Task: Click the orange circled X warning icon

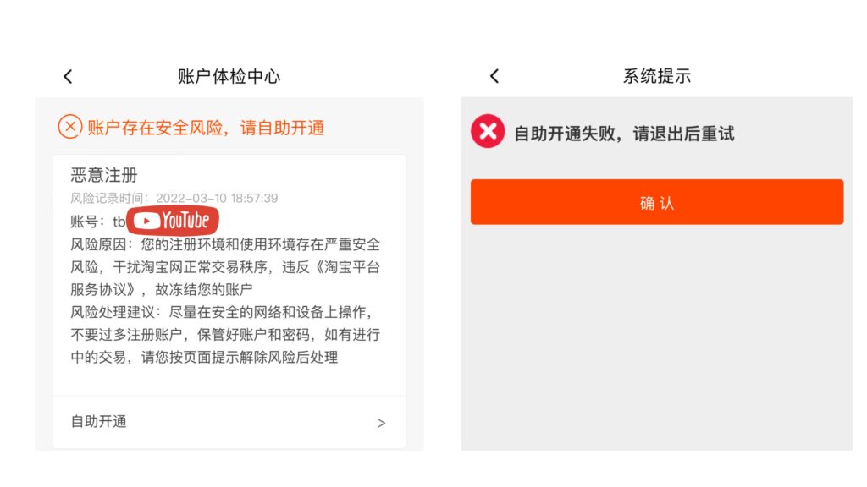Action: pos(70,127)
